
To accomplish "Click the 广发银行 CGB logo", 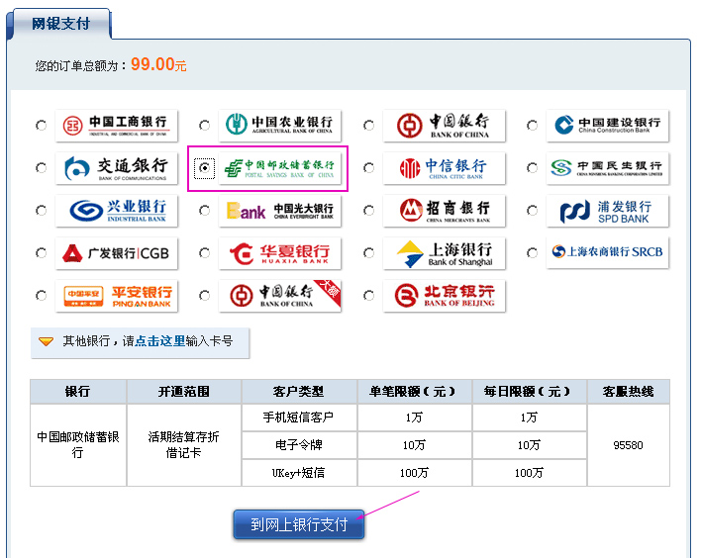I will (116, 253).
